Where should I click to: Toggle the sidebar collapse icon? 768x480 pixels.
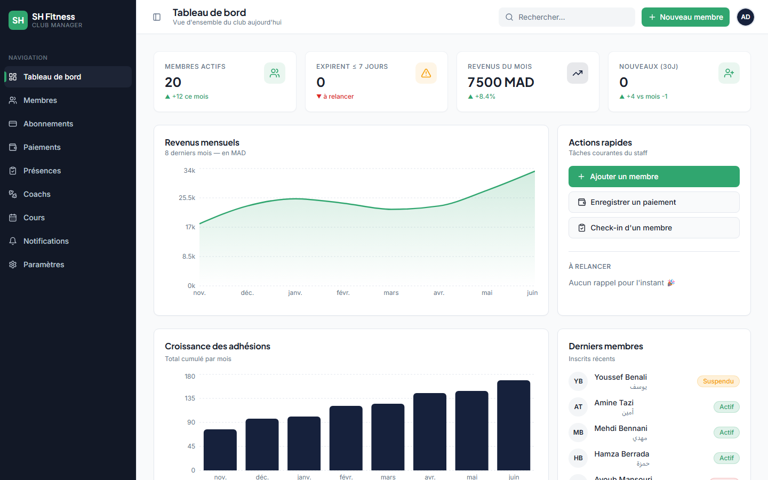[157, 17]
